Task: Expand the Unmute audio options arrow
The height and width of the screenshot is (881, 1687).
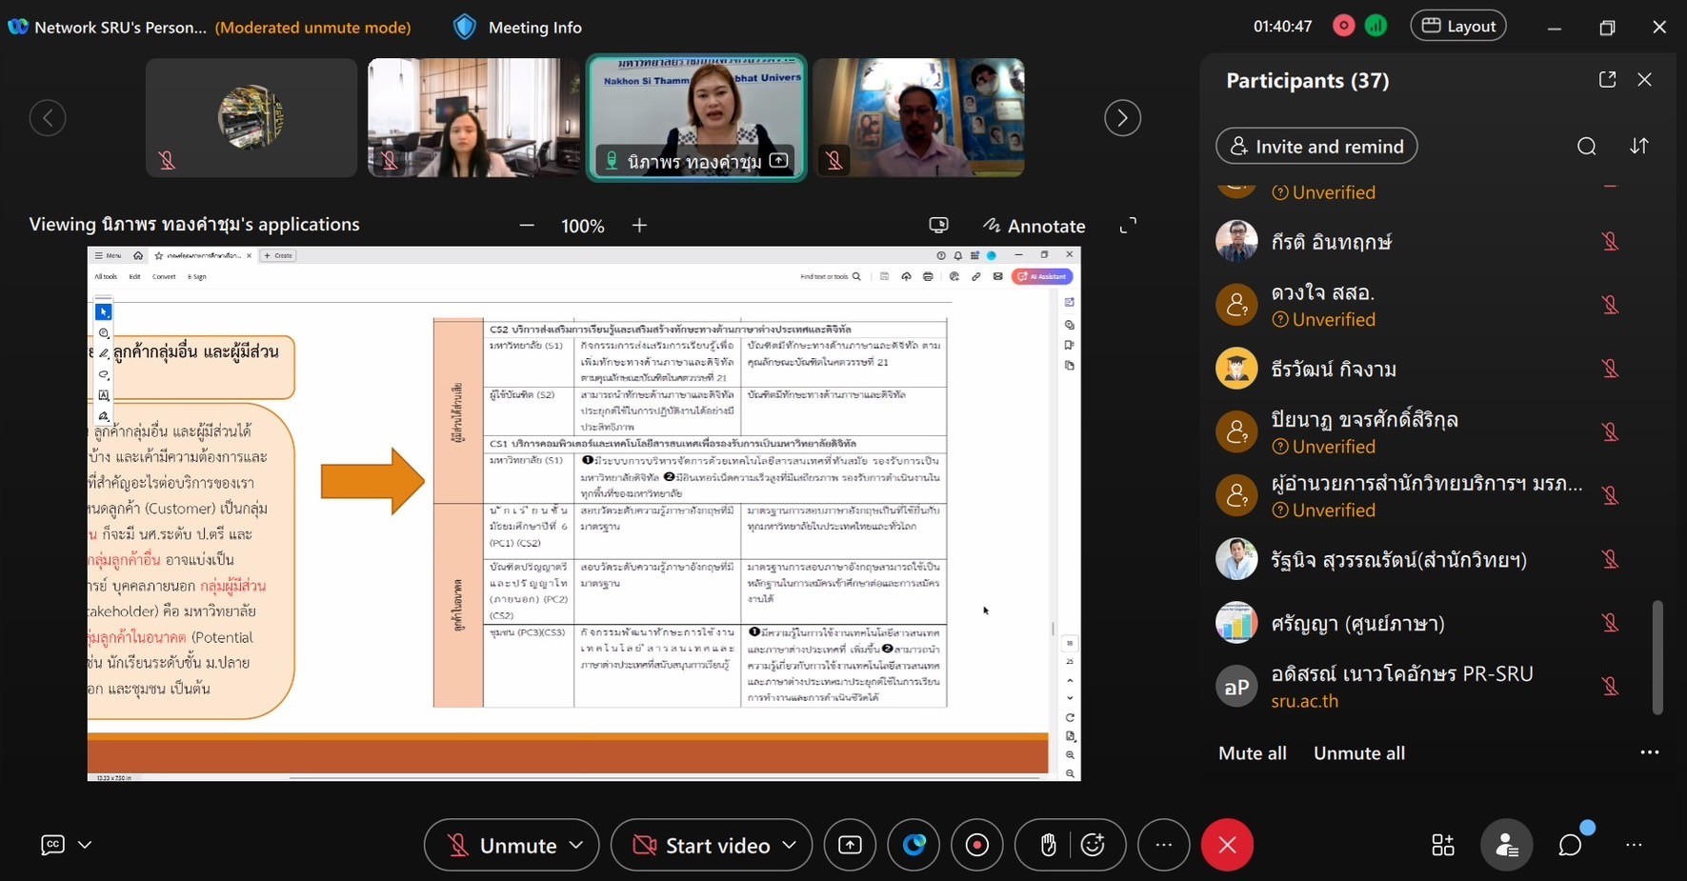Action: [577, 845]
